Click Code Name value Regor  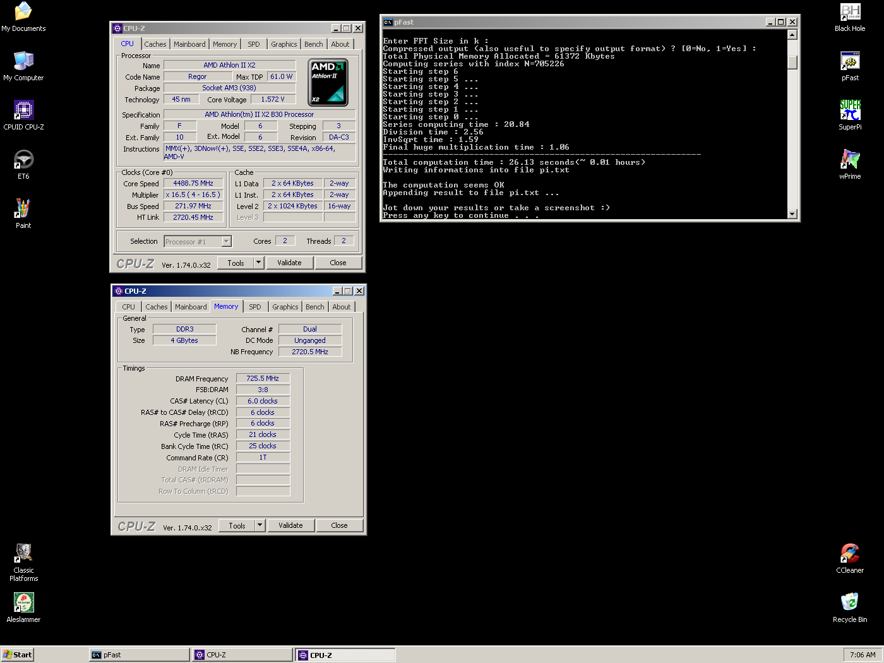pos(198,76)
